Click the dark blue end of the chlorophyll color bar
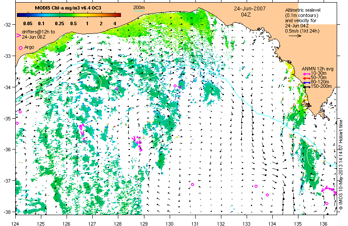348x226 pixels. [19, 15]
